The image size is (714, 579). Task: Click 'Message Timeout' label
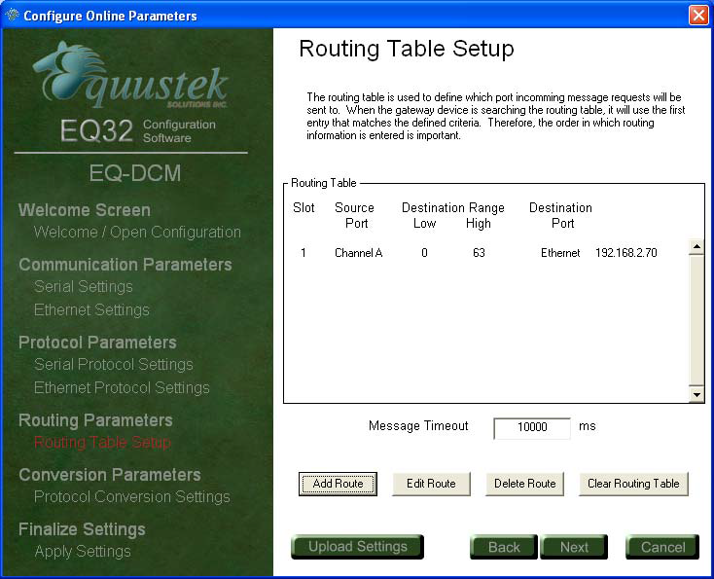click(418, 426)
